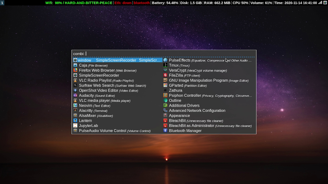Click the Volume: 61% status block
Image resolution: width=328 pixels, height=184 pixels.
pyautogui.click(x=261, y=3)
